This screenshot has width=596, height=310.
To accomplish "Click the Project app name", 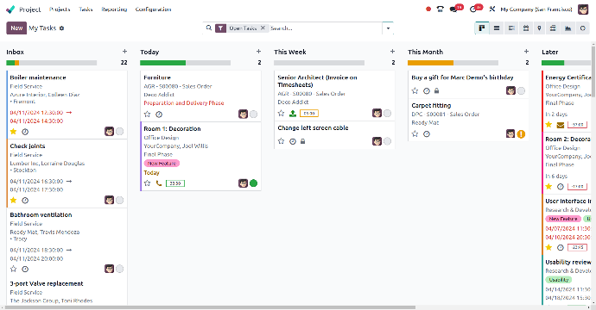I will coord(29,9).
